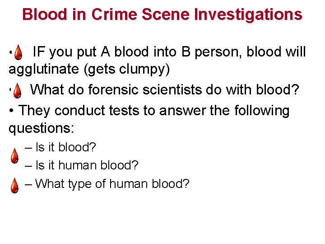Click the word "questions:"

pos(41,128)
